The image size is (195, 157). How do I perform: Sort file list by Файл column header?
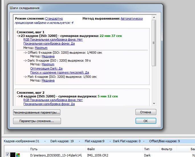tap(90, 149)
